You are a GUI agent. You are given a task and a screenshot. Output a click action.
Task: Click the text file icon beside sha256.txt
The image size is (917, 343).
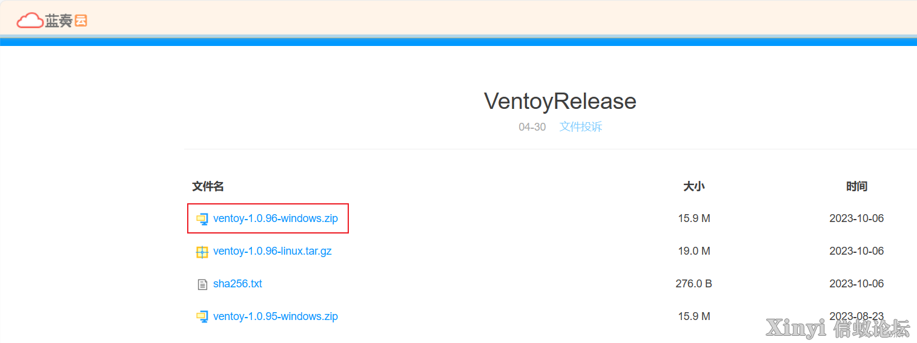click(x=202, y=284)
